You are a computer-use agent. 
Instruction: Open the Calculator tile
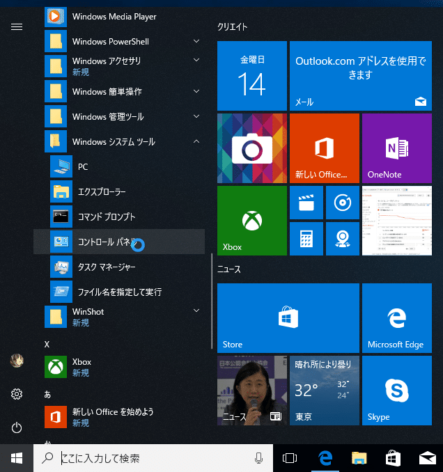(306, 239)
